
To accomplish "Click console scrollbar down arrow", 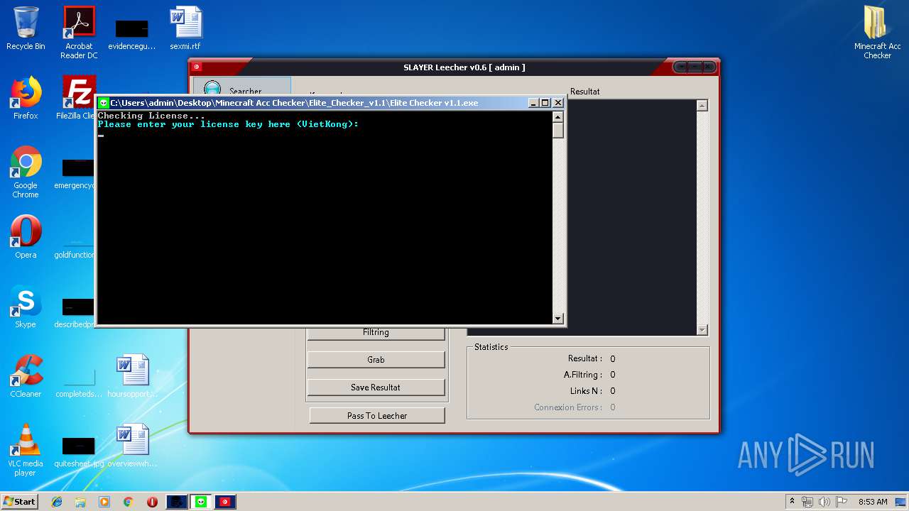I will click(558, 319).
